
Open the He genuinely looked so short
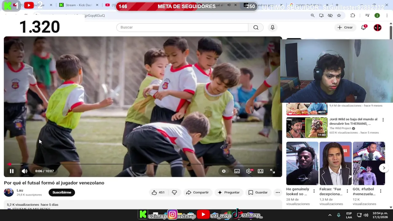tap(302, 163)
